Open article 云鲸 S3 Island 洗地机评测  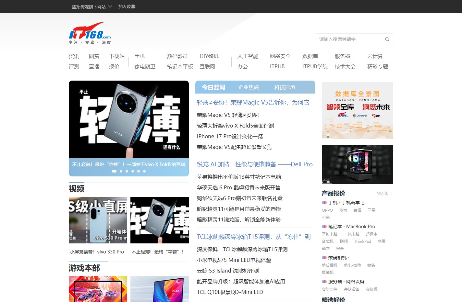pos(228,271)
